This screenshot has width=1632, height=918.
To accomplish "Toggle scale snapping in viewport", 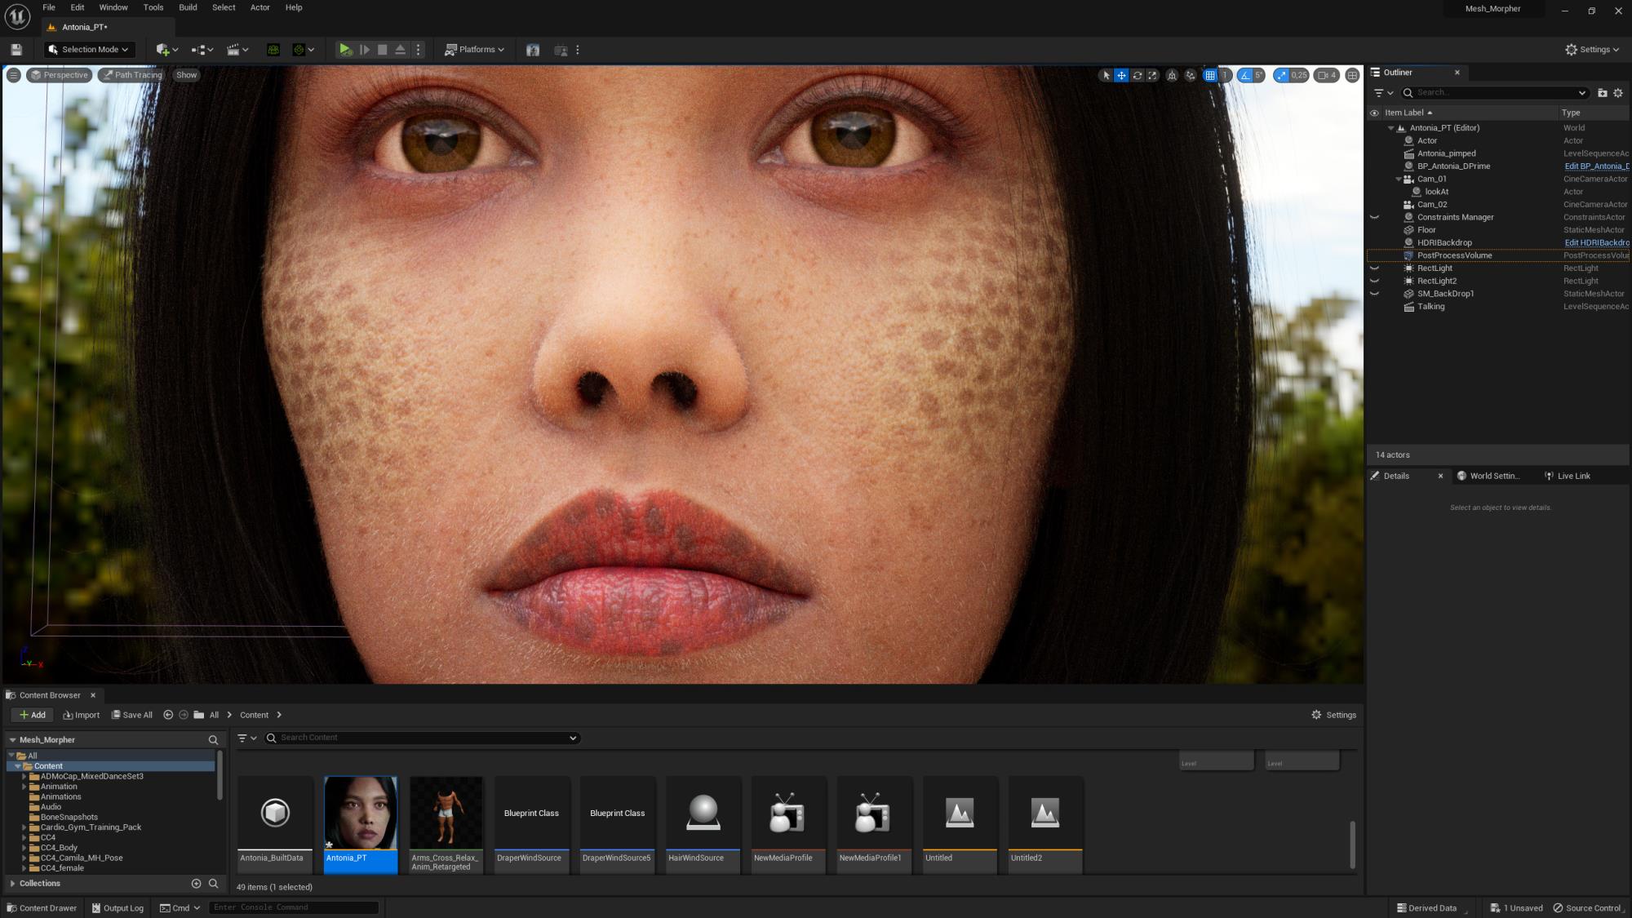I will [1281, 75].
